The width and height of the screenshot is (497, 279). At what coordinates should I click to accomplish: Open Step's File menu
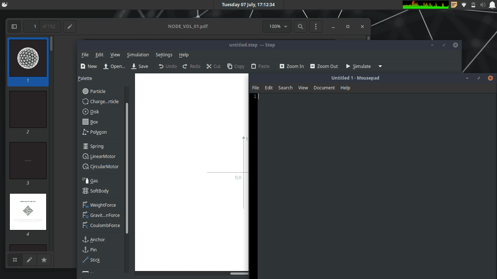click(85, 54)
